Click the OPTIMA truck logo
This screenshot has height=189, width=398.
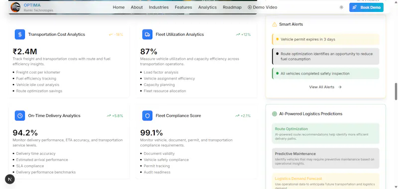click(15, 7)
